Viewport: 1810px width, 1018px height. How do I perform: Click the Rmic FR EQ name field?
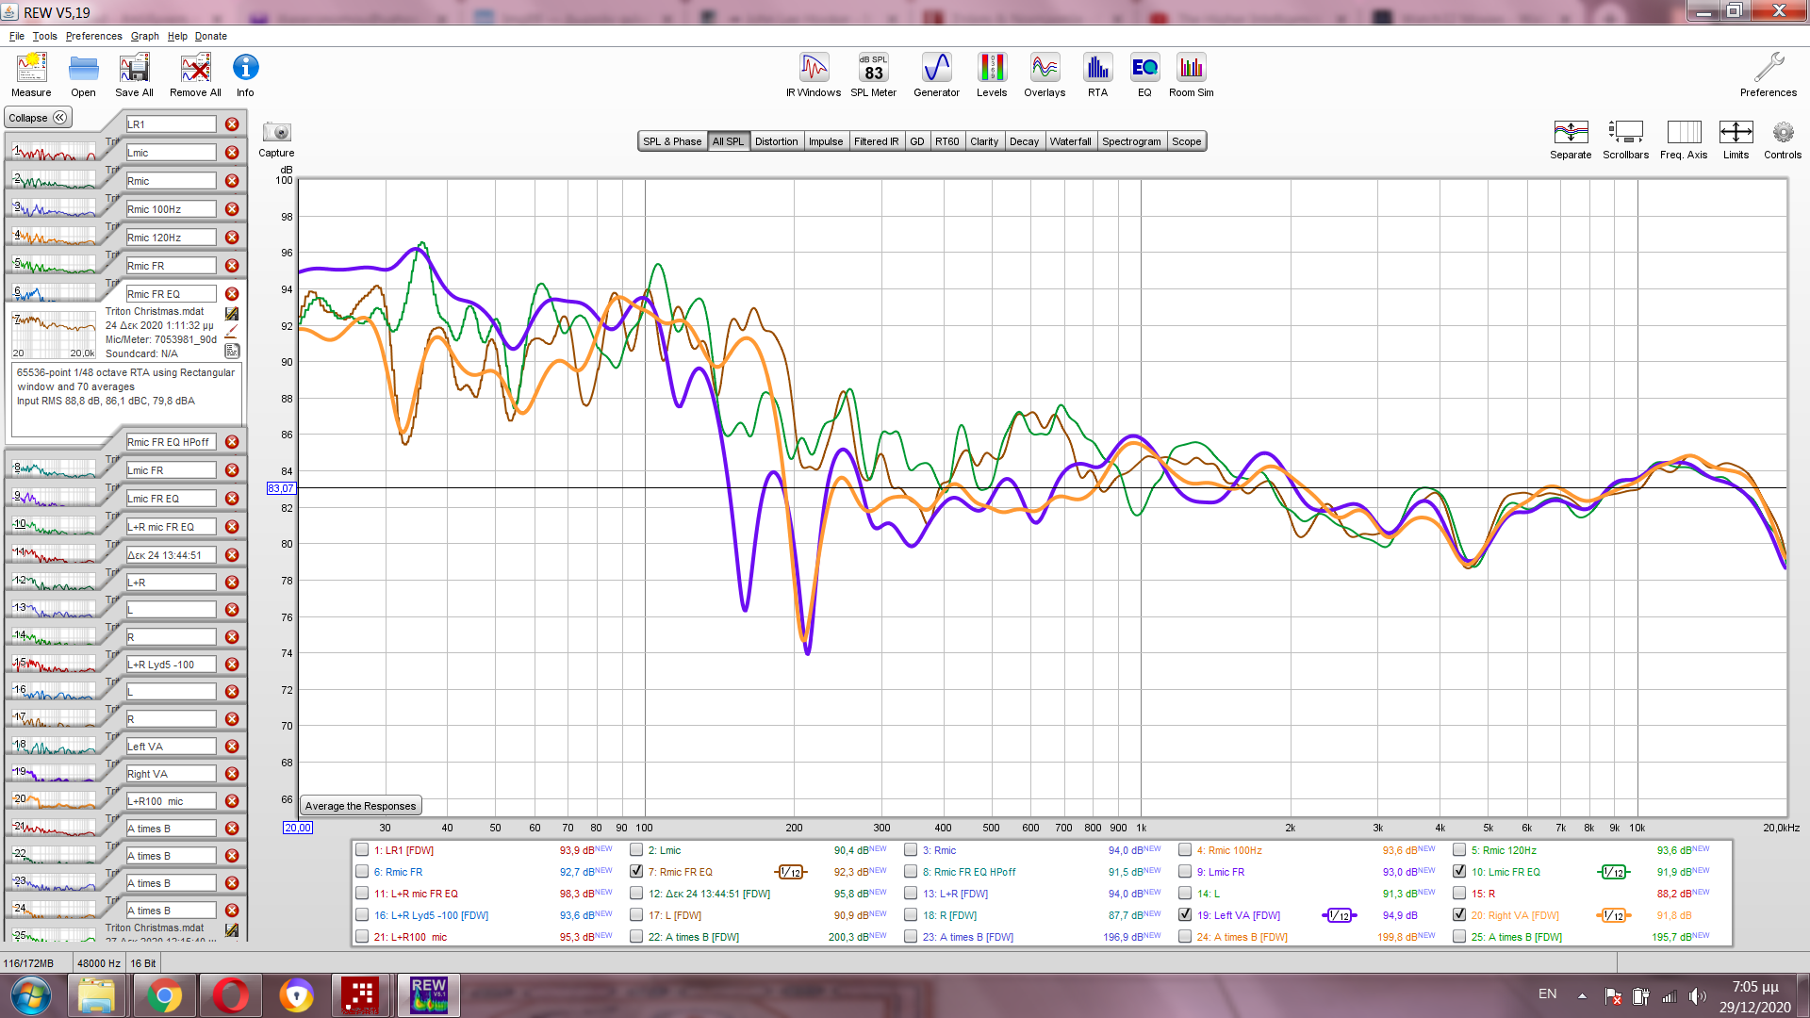171,294
